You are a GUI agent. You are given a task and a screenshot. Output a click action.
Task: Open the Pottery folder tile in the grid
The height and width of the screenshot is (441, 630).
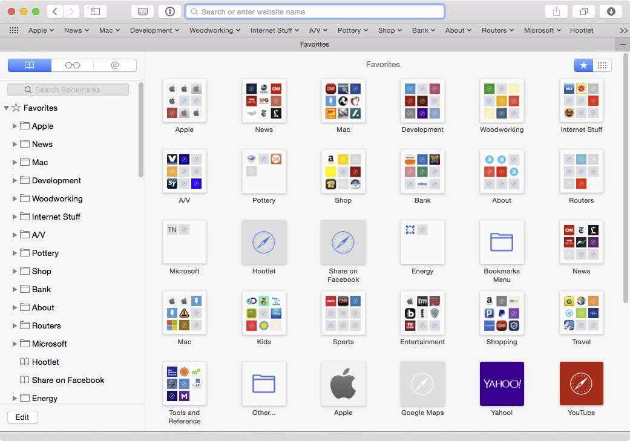point(264,172)
